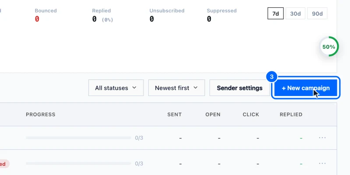
Task: Click the blue step 3 badge
Action: pyautogui.click(x=271, y=77)
